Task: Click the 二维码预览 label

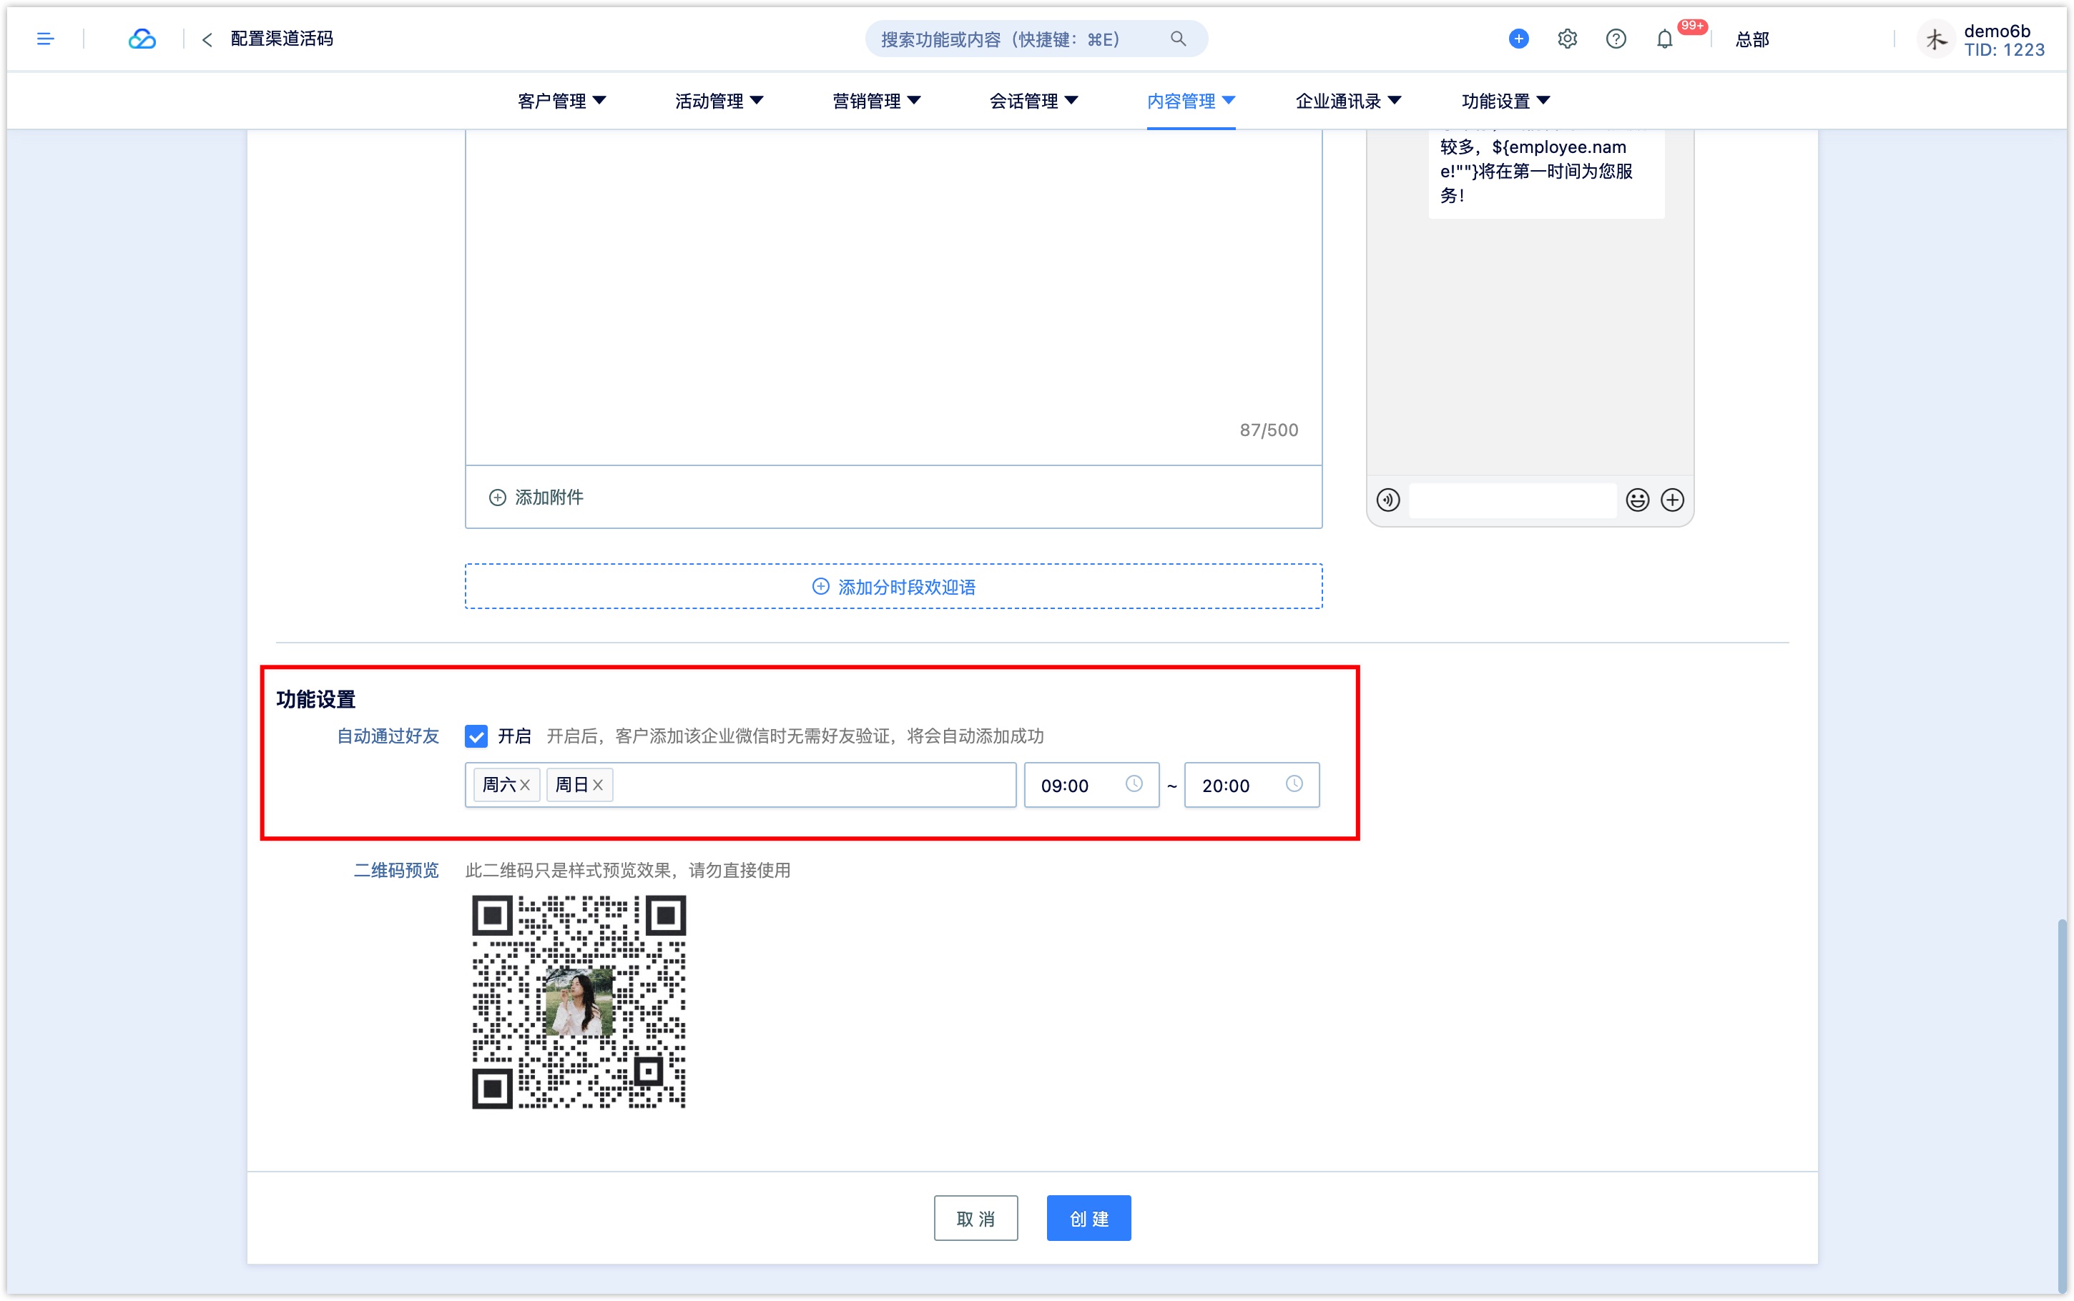Action: 396,870
